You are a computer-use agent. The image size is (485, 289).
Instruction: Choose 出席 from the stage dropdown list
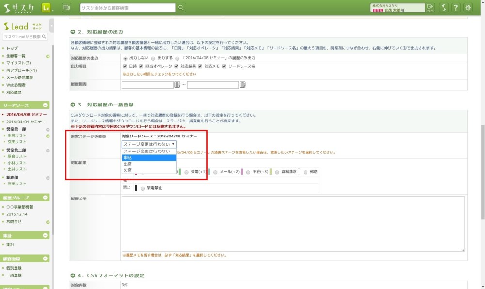(128, 164)
